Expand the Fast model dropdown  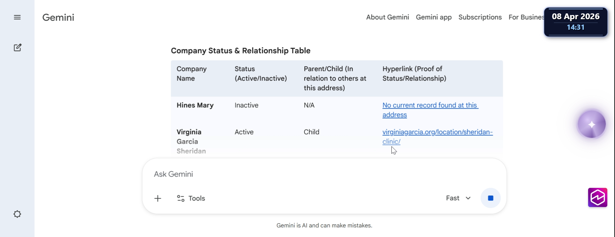pos(458,198)
